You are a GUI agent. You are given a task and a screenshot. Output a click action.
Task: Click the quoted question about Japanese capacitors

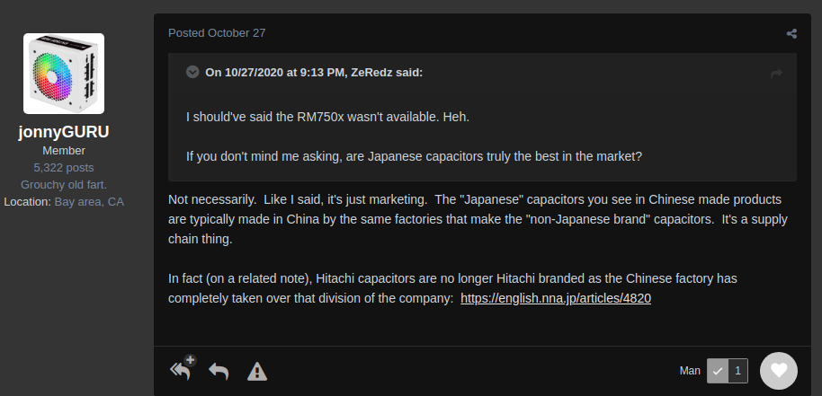click(x=414, y=155)
